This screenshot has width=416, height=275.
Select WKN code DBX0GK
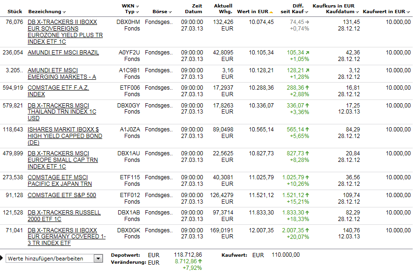129,230
